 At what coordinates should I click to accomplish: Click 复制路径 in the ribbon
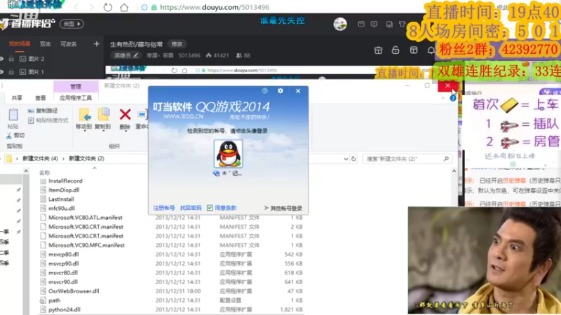click(43, 111)
